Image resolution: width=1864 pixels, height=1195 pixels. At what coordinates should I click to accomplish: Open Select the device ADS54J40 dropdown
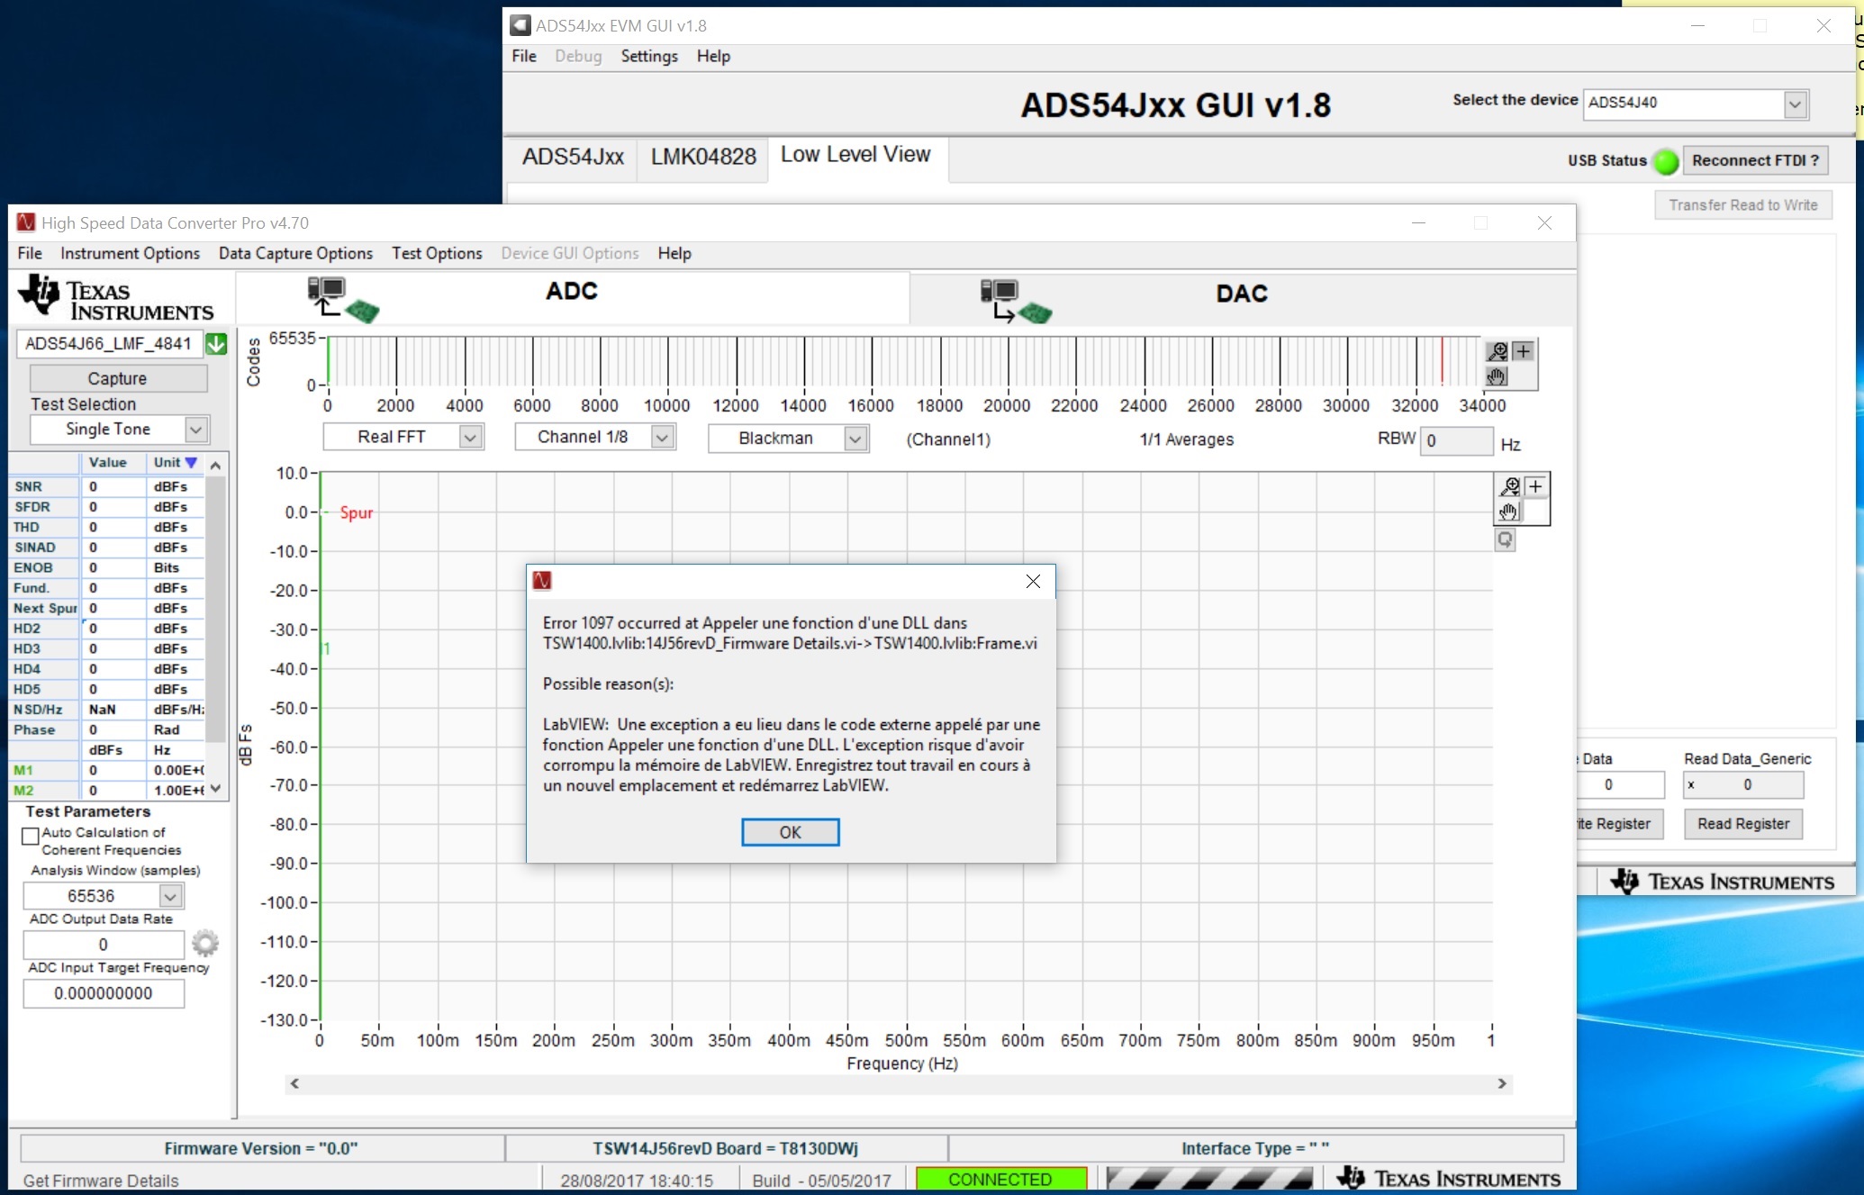pos(1795,104)
